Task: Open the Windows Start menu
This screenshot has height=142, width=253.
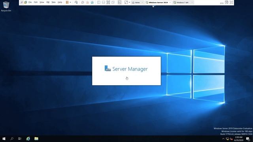Action: 4,138
